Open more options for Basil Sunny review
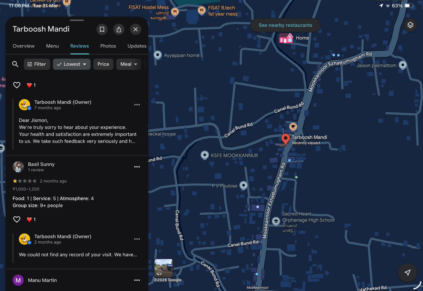Image resolution: width=423 pixels, height=291 pixels. pyautogui.click(x=137, y=167)
